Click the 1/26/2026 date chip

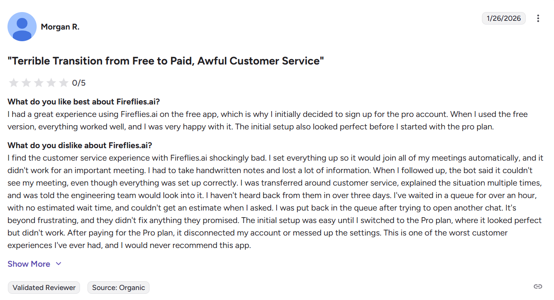pyautogui.click(x=504, y=18)
